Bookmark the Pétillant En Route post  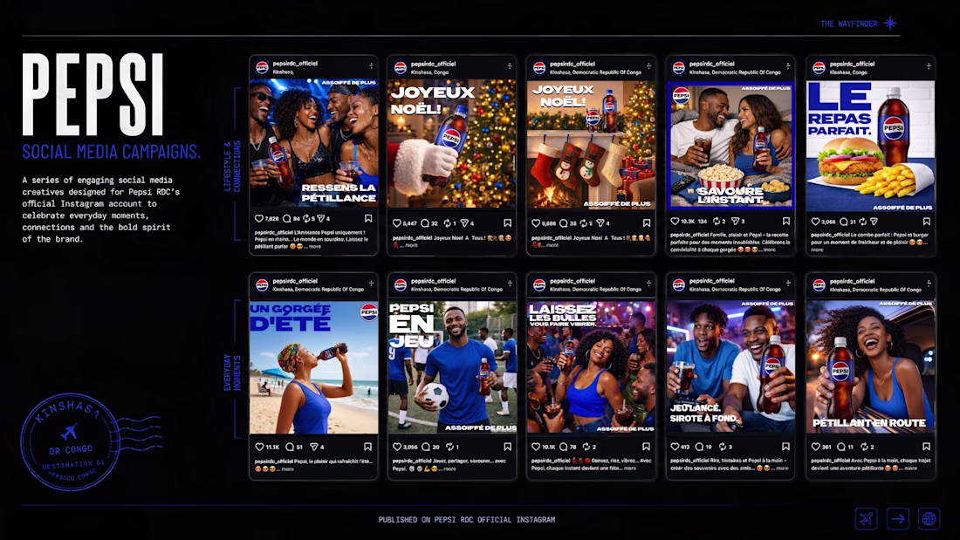(x=926, y=447)
